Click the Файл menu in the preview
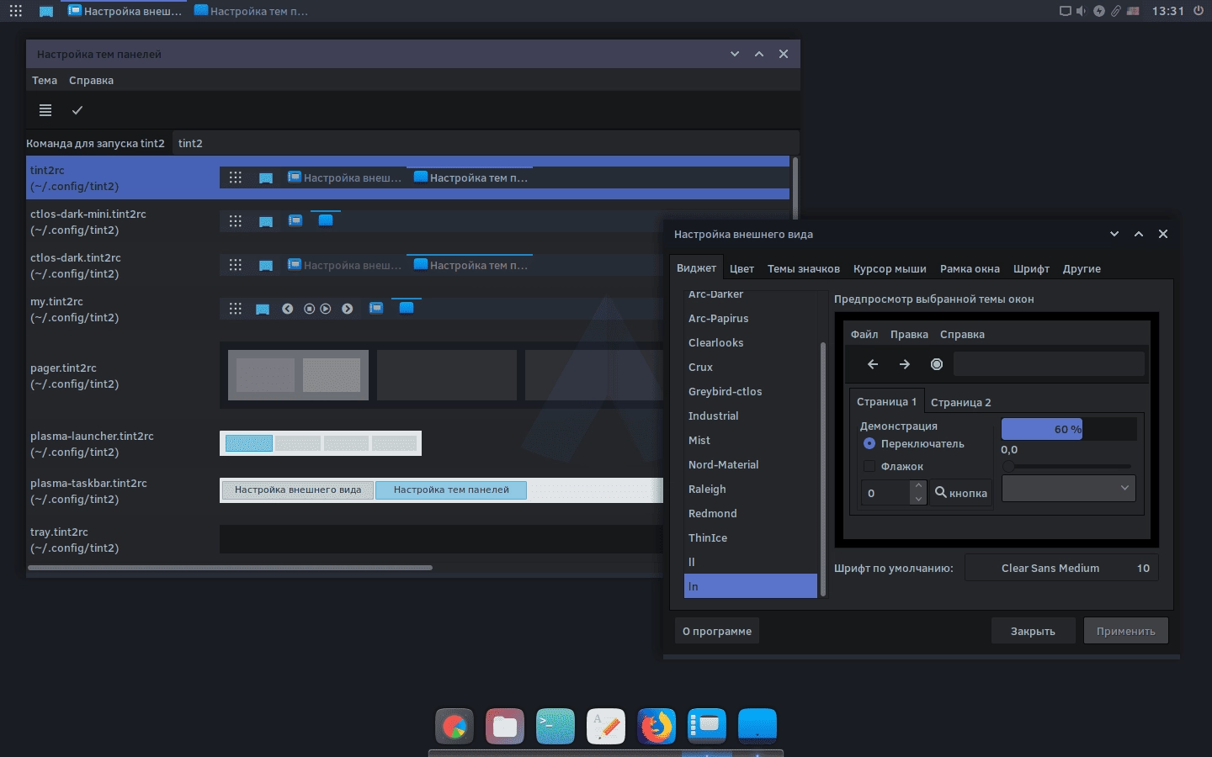Viewport: 1212px width, 757px height. coord(864,334)
